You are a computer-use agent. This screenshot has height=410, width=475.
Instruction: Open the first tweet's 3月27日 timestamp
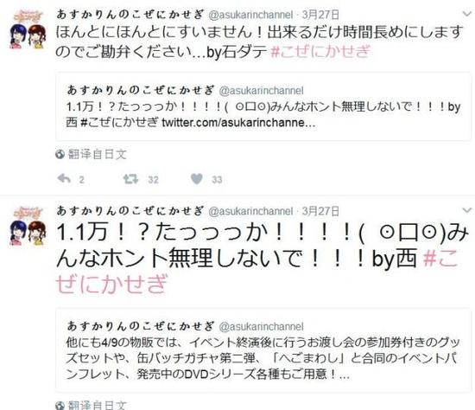click(x=320, y=15)
